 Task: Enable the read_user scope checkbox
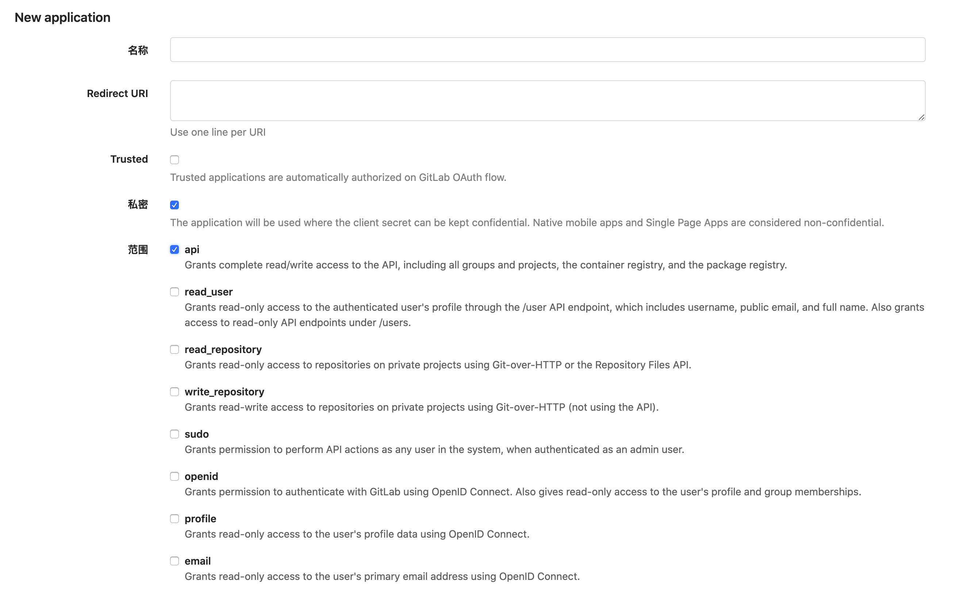(x=174, y=292)
